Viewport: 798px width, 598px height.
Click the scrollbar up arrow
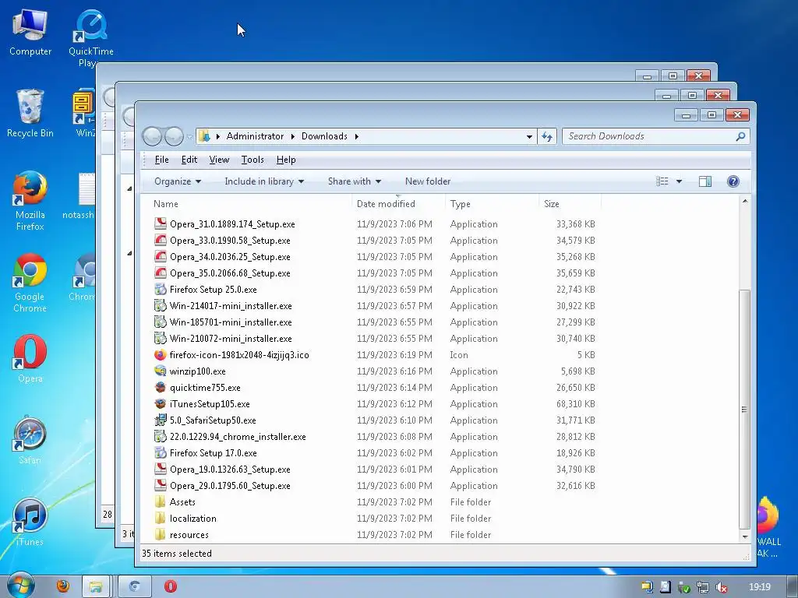[744, 202]
